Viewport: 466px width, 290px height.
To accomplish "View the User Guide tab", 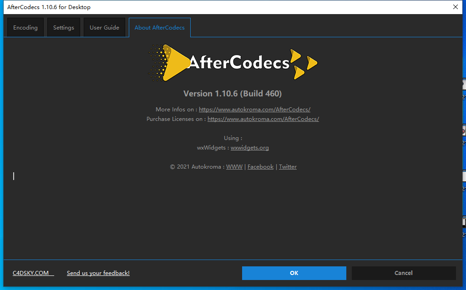I will click(x=104, y=27).
